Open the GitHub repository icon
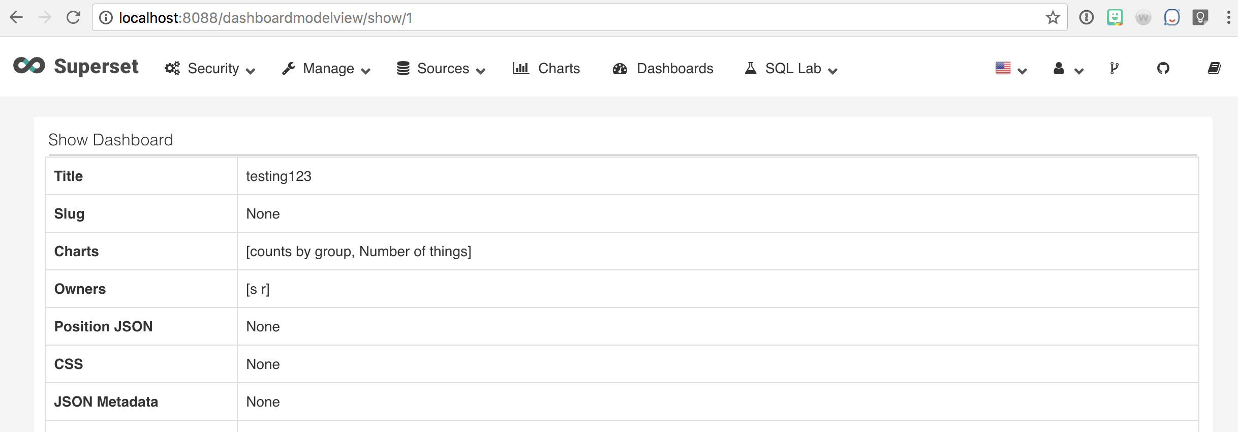 [x=1164, y=68]
